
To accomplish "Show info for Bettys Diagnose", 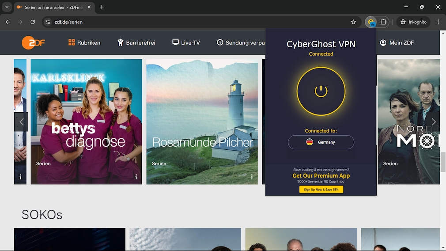I will click(136, 177).
